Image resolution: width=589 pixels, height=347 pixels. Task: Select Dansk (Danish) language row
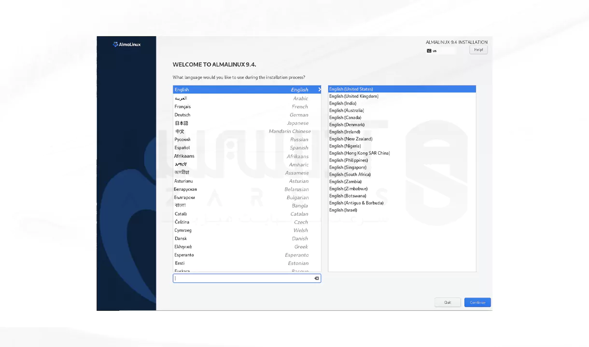(247, 238)
